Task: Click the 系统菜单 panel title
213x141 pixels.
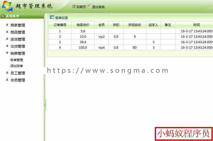Action: pyautogui.click(x=12, y=16)
